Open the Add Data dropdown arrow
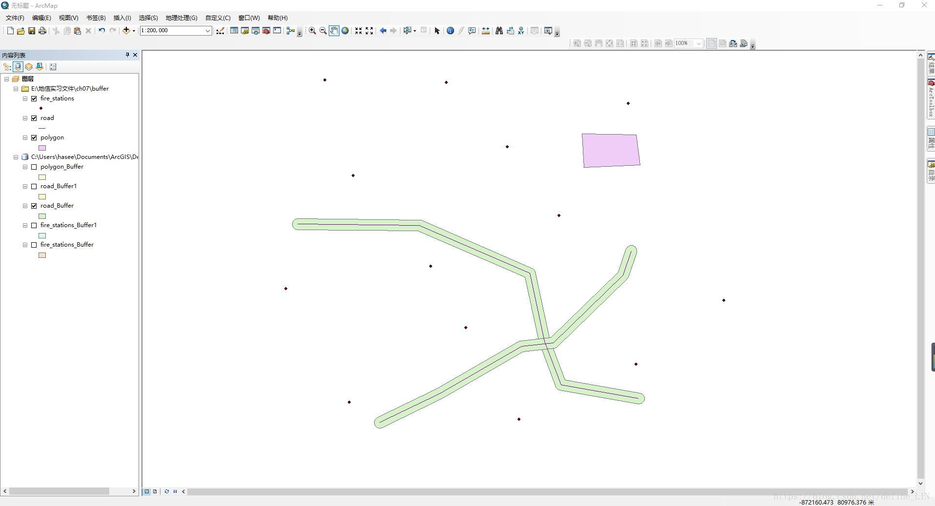This screenshot has width=935, height=506. pyautogui.click(x=134, y=31)
